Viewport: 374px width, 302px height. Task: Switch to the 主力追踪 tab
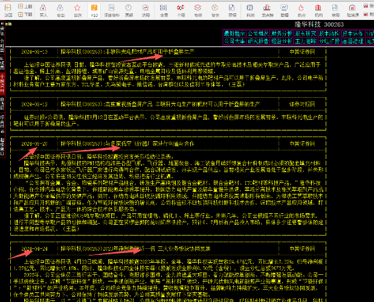(306, 41)
